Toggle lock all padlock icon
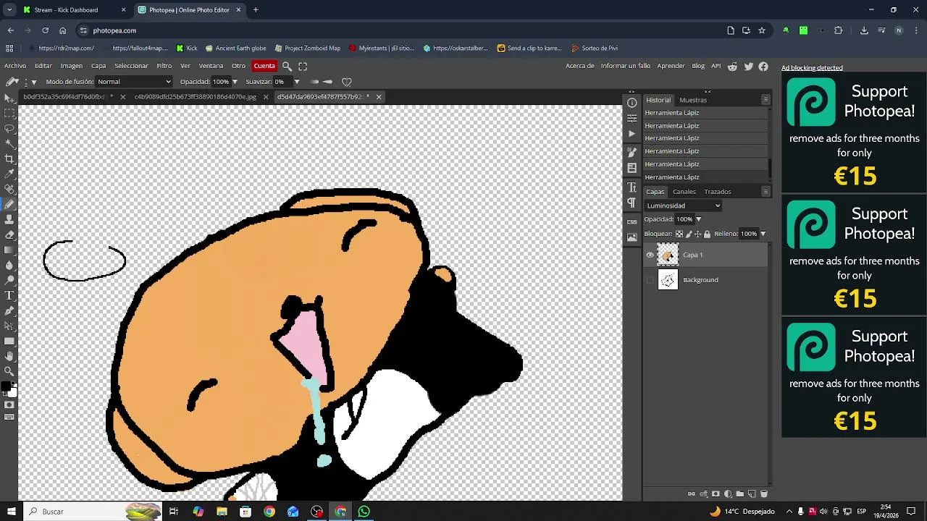Viewport: 927px width, 521px height. click(707, 234)
